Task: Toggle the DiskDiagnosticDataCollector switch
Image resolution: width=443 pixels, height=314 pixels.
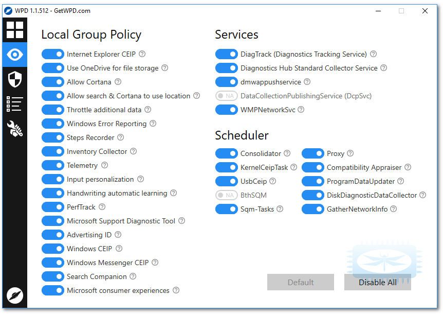Action: coord(313,195)
